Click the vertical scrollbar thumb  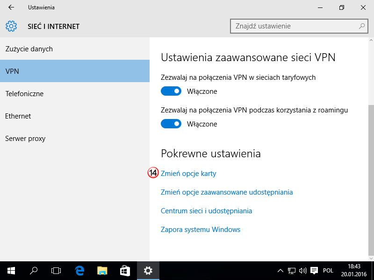(371, 180)
